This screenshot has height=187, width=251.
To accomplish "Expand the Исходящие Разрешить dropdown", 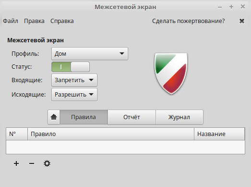I will coord(74,95).
